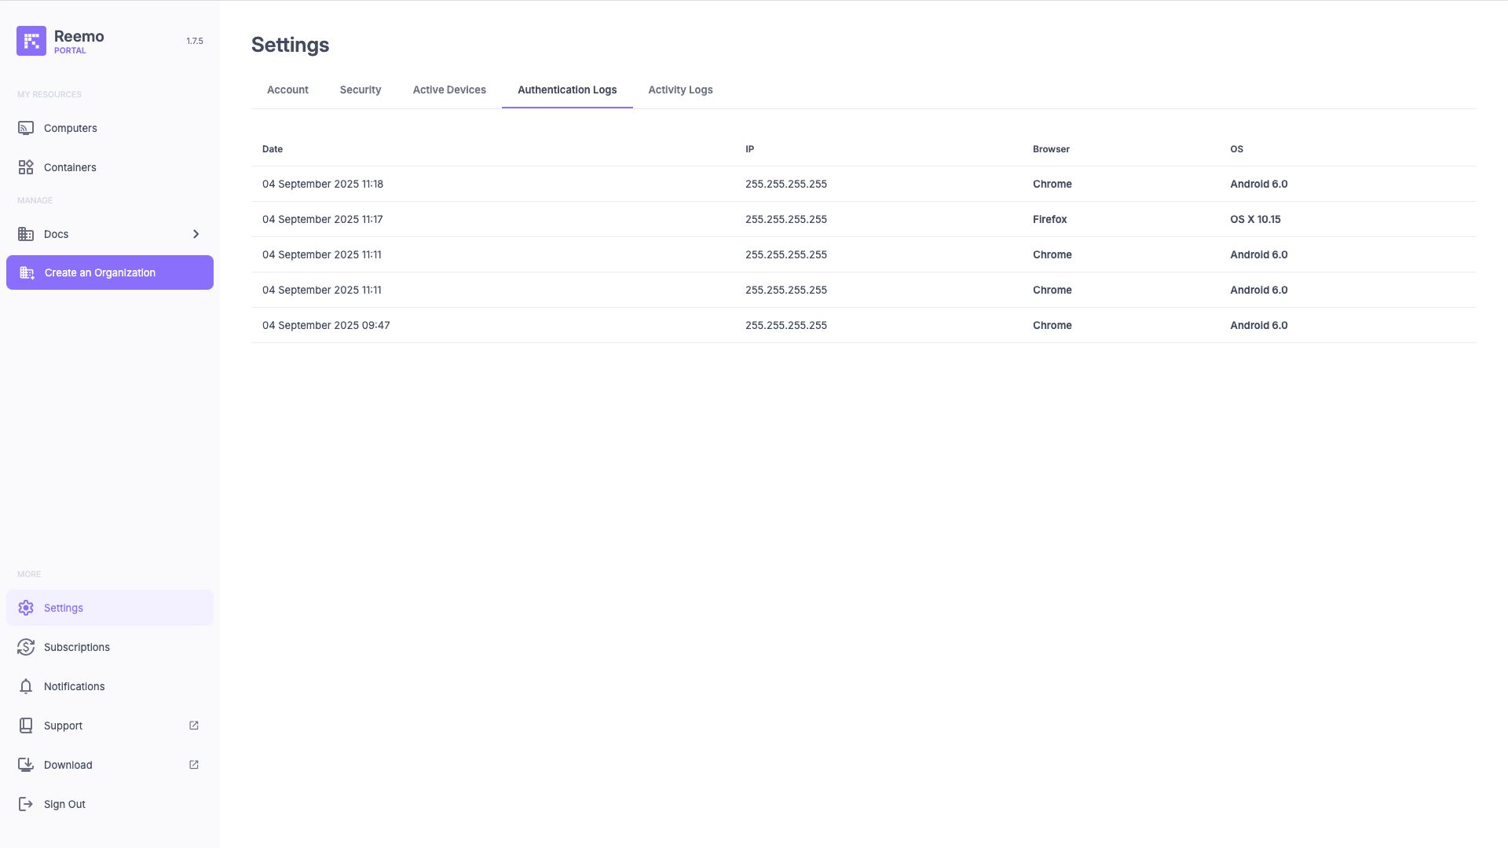Go to the Account tab

point(287,90)
